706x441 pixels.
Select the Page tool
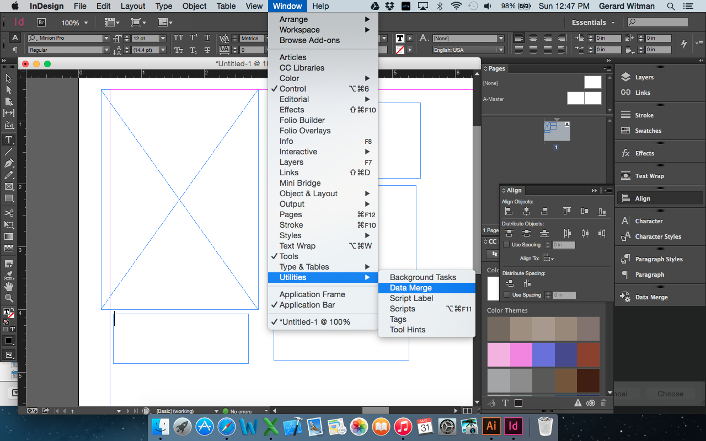click(x=9, y=101)
